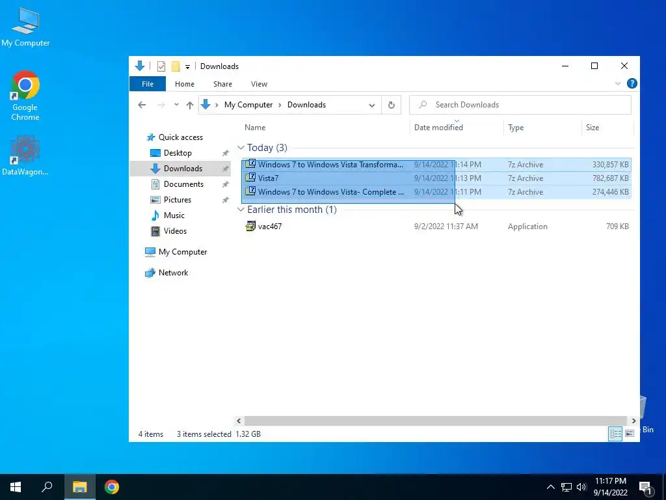Click the vac467 application icon

(250, 226)
